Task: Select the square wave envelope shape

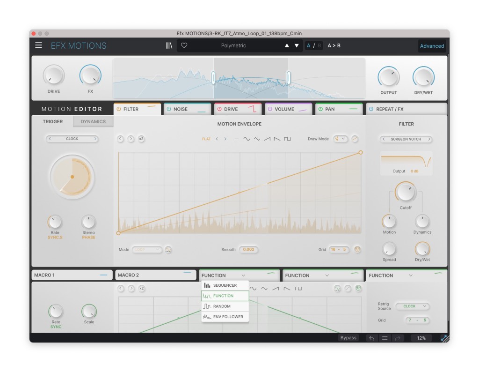Action: 287,139
